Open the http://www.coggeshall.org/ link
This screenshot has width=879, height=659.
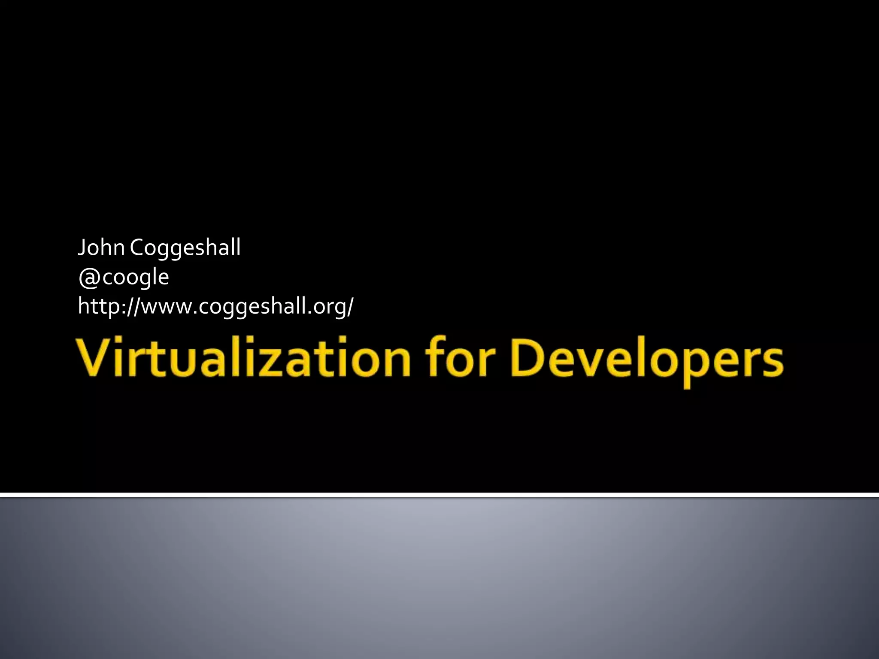[x=215, y=306]
